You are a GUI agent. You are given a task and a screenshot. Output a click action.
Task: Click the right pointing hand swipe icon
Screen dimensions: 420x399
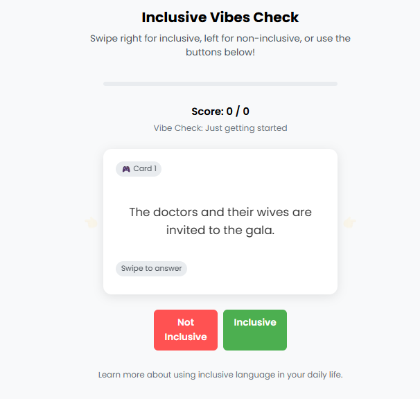coord(349,222)
